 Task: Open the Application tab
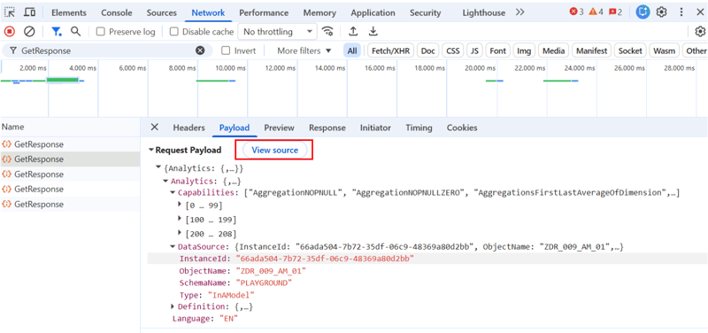(373, 12)
